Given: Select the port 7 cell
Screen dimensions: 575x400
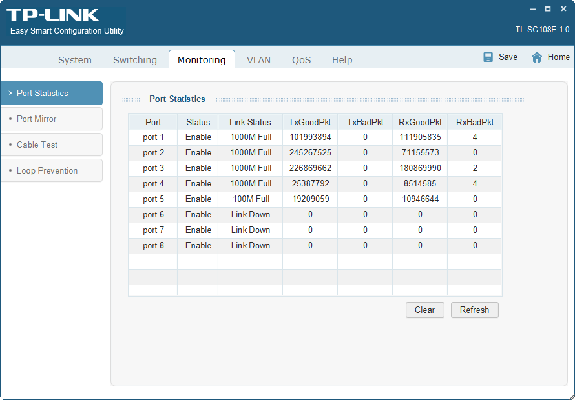Looking at the screenshot, I should pyautogui.click(x=153, y=230).
